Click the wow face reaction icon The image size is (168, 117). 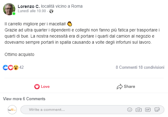[x=16, y=68]
